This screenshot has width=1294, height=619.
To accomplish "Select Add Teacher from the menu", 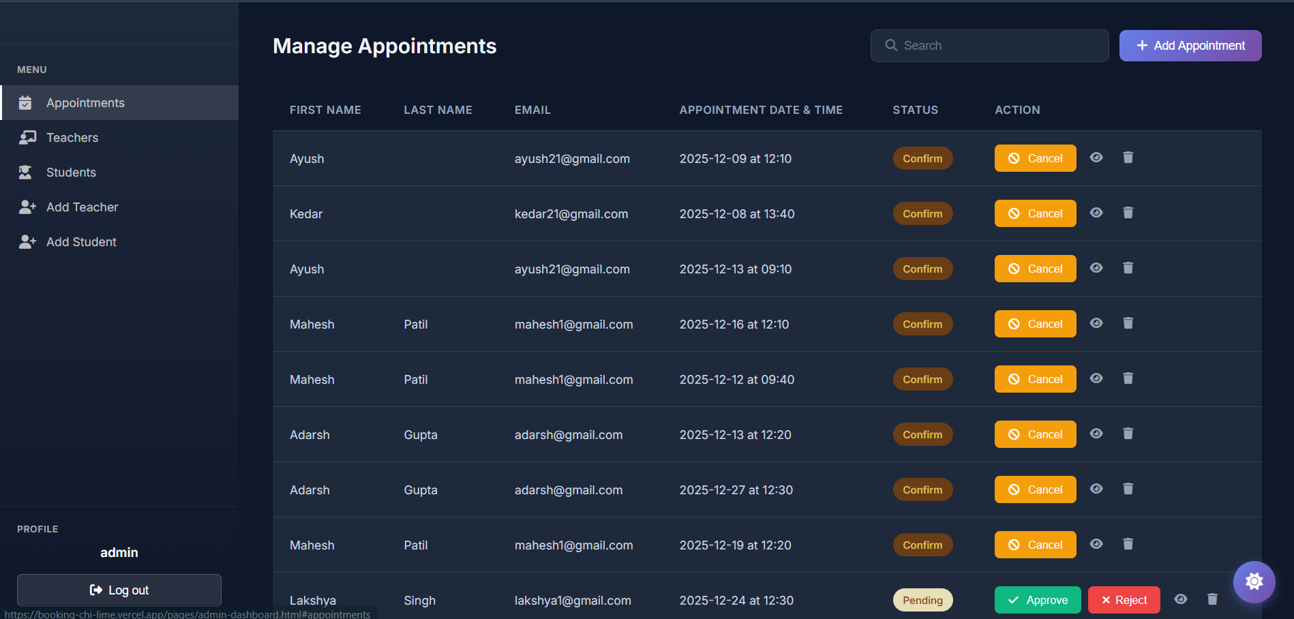I will coord(119,207).
